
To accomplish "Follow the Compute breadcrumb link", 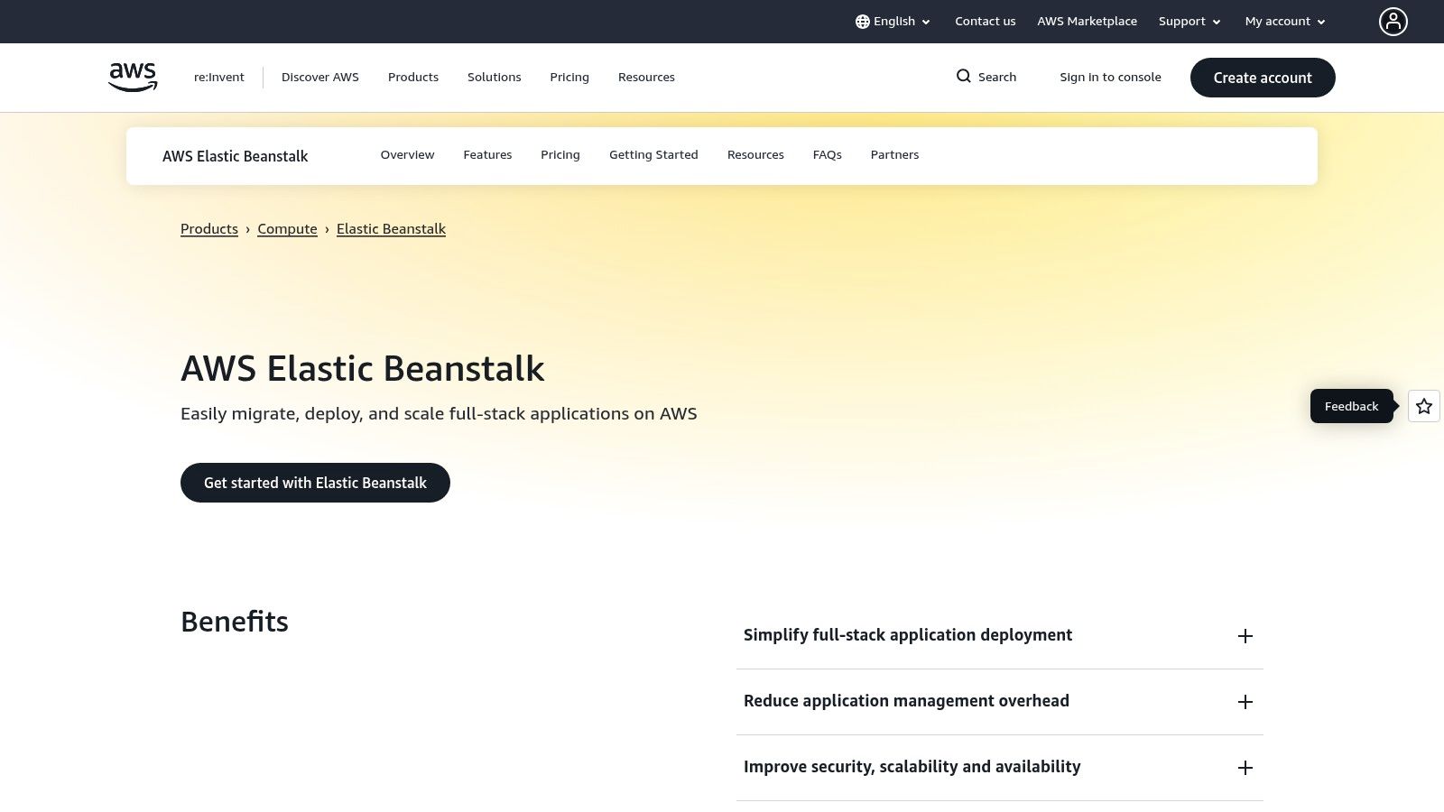I will click(x=287, y=229).
